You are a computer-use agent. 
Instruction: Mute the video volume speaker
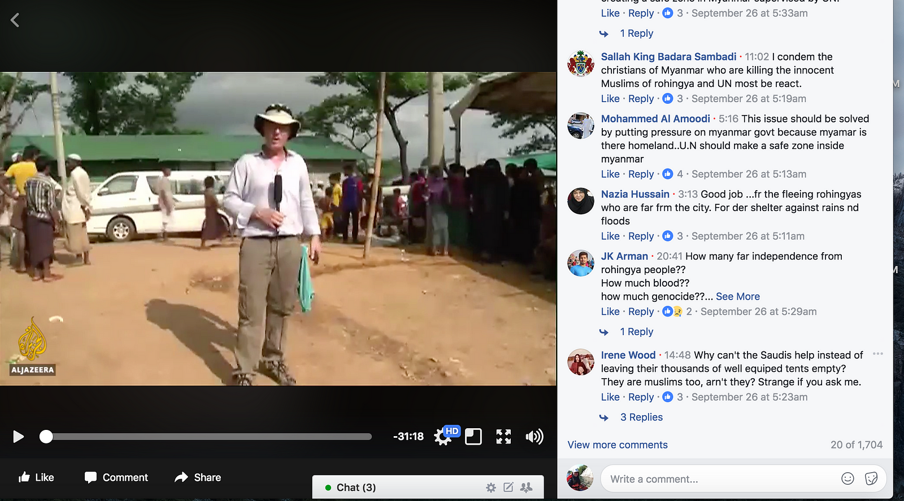tap(534, 437)
